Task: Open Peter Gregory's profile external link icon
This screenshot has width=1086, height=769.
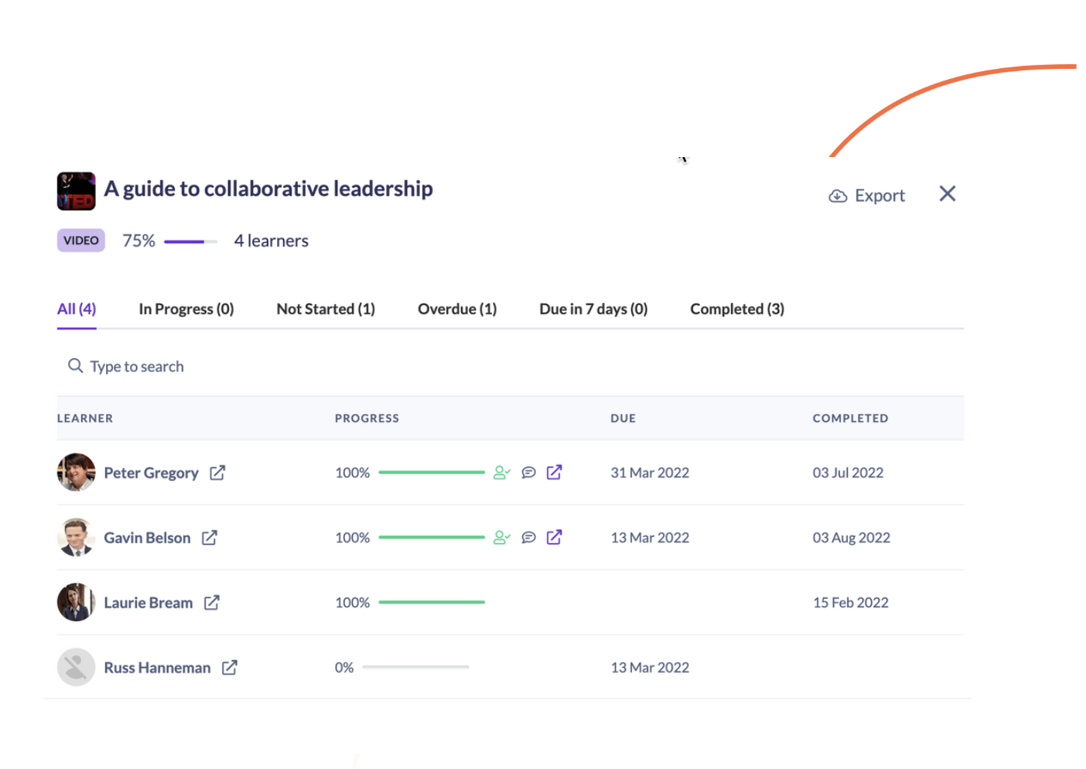Action: point(217,473)
